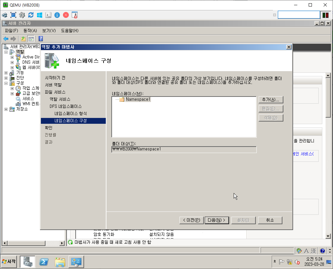The height and width of the screenshot is (269, 333).
Task: Click the 다음(N) > button
Action: (x=216, y=220)
